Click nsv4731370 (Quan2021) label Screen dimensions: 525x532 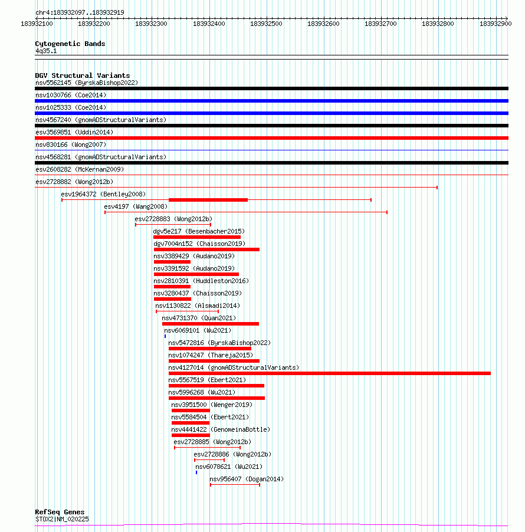[199, 318]
